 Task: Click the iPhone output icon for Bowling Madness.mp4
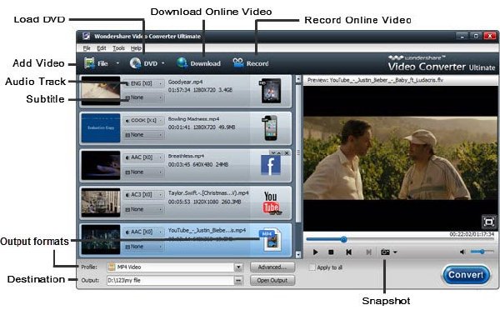pyautogui.click(x=270, y=127)
